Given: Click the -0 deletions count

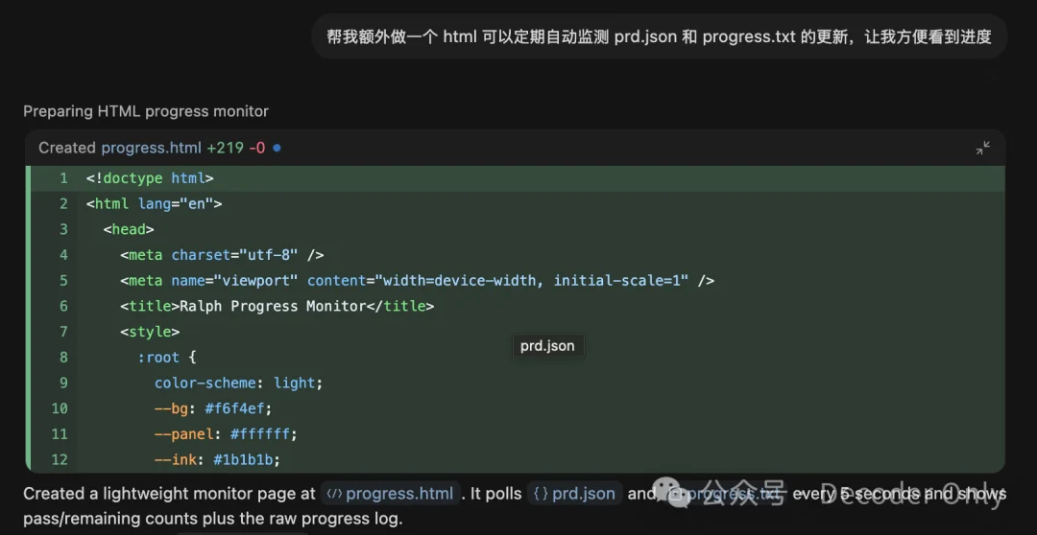Looking at the screenshot, I should point(257,148).
